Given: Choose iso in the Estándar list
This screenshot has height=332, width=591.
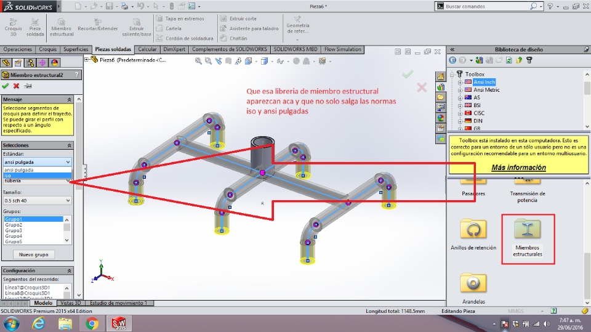Looking at the screenshot, I should pos(38,176).
